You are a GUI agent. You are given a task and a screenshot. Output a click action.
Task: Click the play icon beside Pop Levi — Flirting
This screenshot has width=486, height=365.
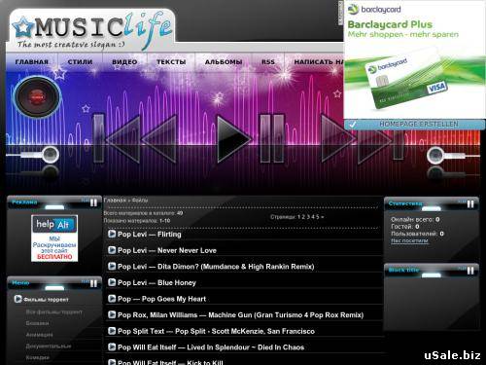click(x=112, y=234)
